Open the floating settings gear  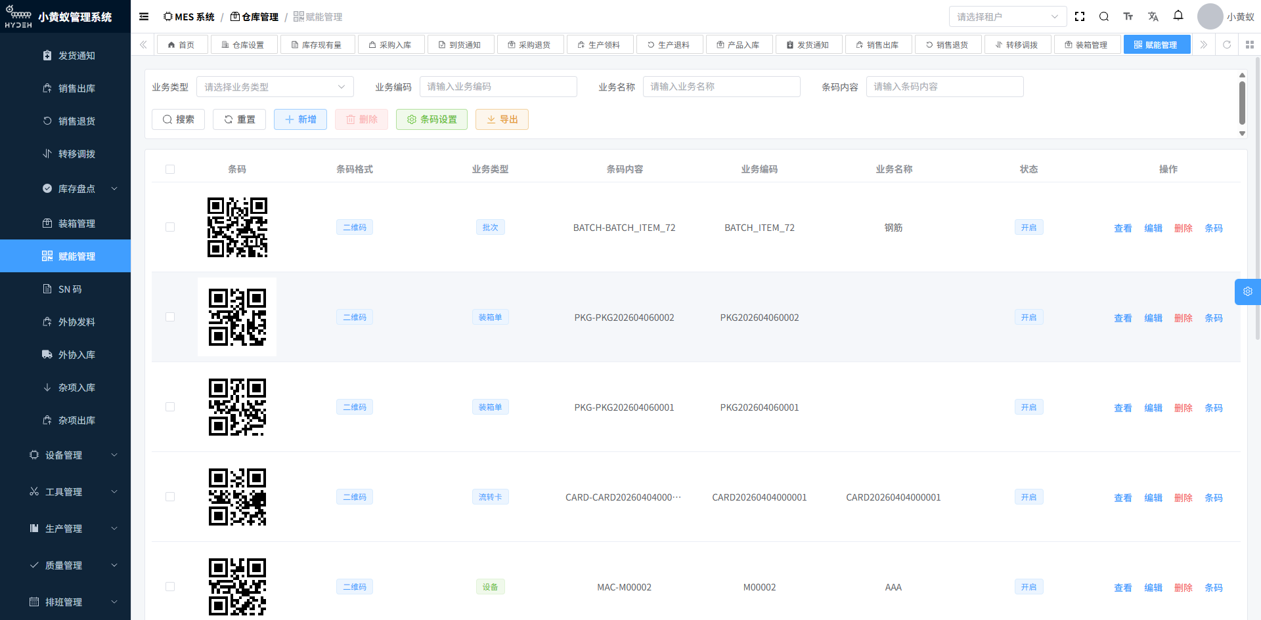point(1248,291)
